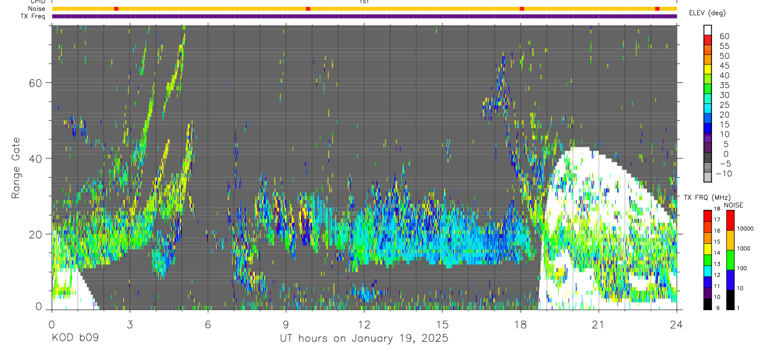Select the light gray bottom swatch of ELEV scale
The width and height of the screenshot is (761, 351).
point(708,178)
